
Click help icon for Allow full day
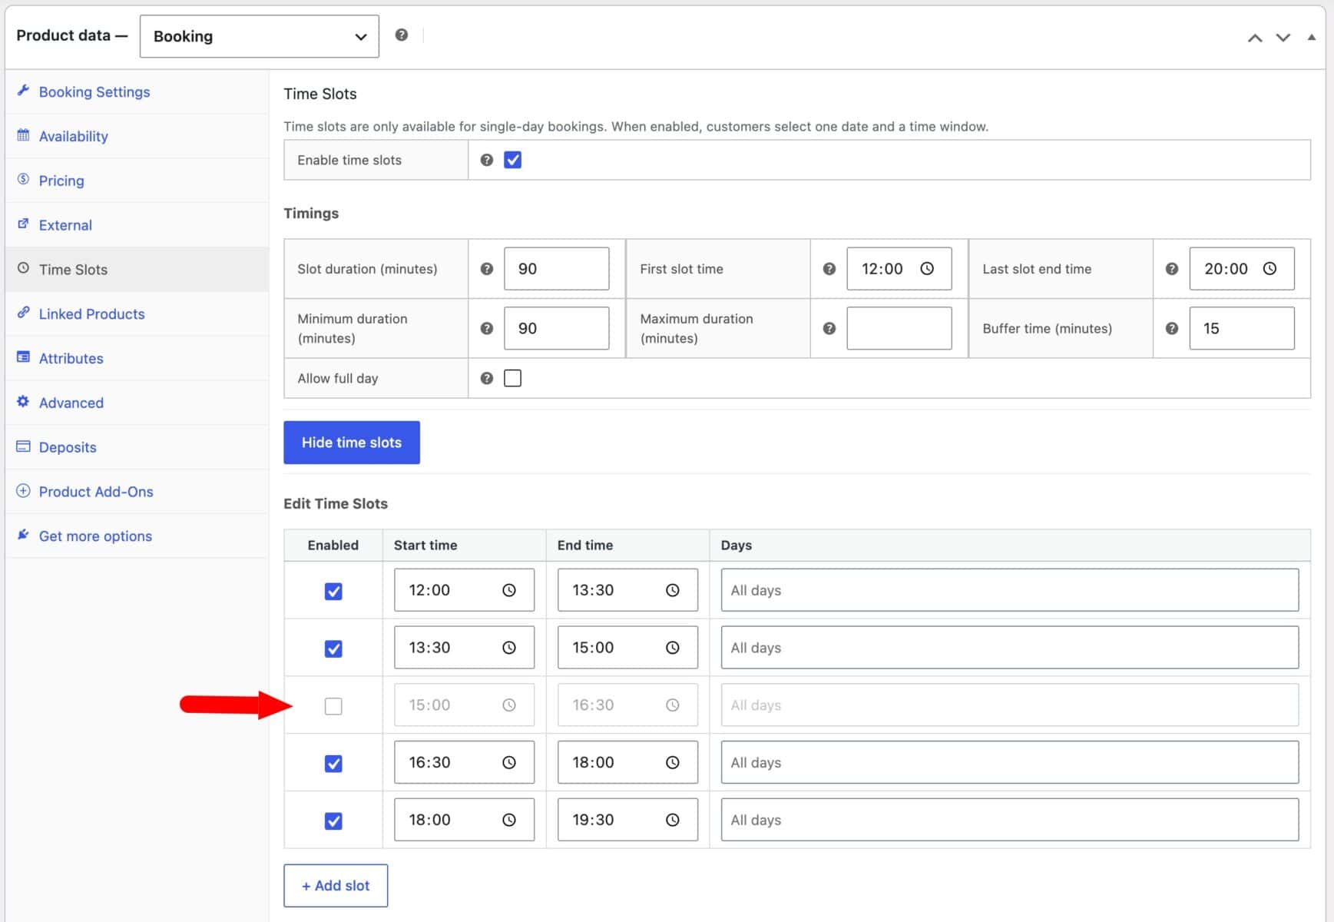tap(487, 378)
